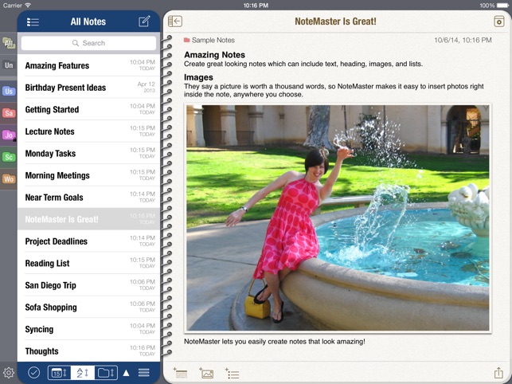
Task: Open the "Birthday Present Ideas" note
Action: coord(88,88)
